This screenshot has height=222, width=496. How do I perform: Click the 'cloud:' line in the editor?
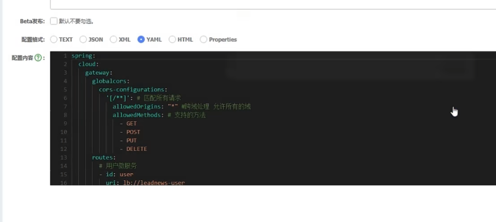coord(89,64)
